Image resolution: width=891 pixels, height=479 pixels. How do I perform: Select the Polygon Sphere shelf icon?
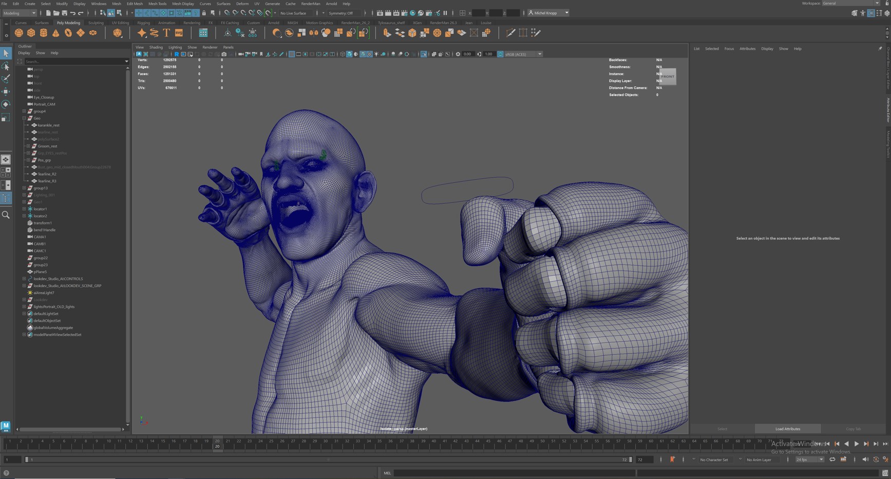click(x=19, y=33)
